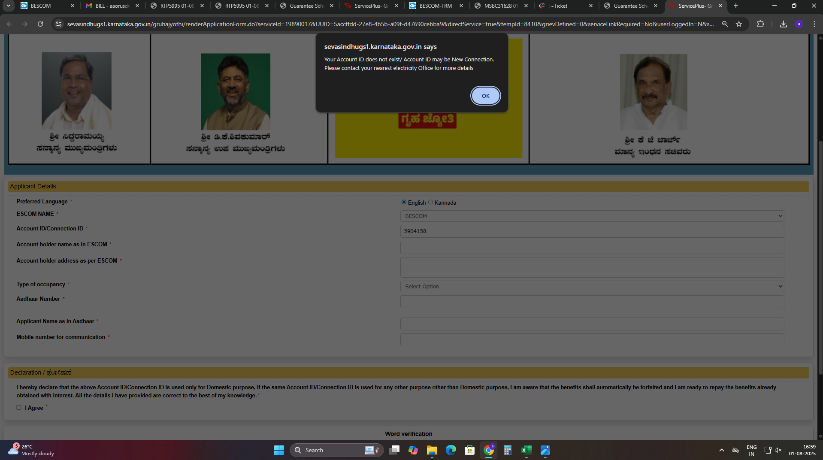The width and height of the screenshot is (823, 460).
Task: Click the Applicant Name as in Aadhaar field
Action: (x=592, y=324)
